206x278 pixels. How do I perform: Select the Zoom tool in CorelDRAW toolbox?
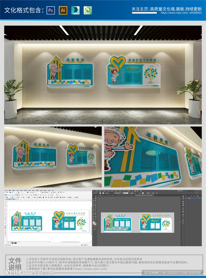click(5, 206)
